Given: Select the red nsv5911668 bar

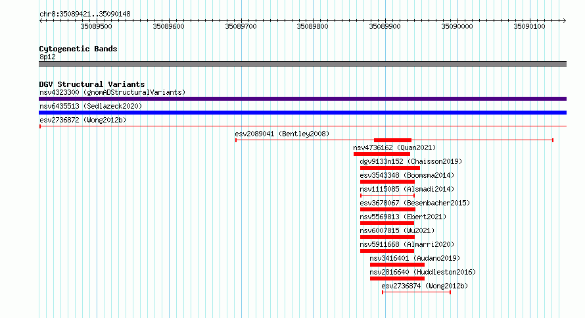Looking at the screenshot, I should coord(387,251).
